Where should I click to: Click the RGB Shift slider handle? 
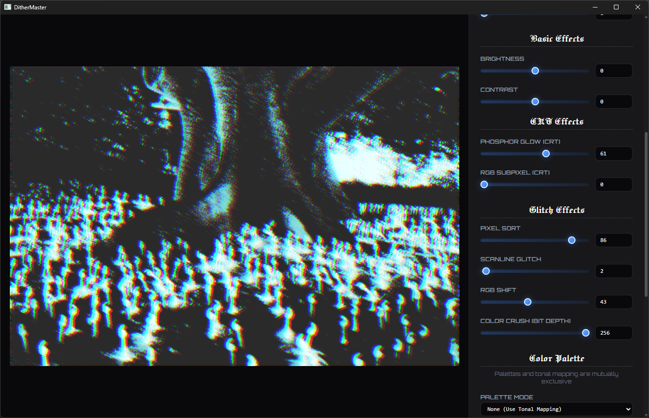(528, 302)
